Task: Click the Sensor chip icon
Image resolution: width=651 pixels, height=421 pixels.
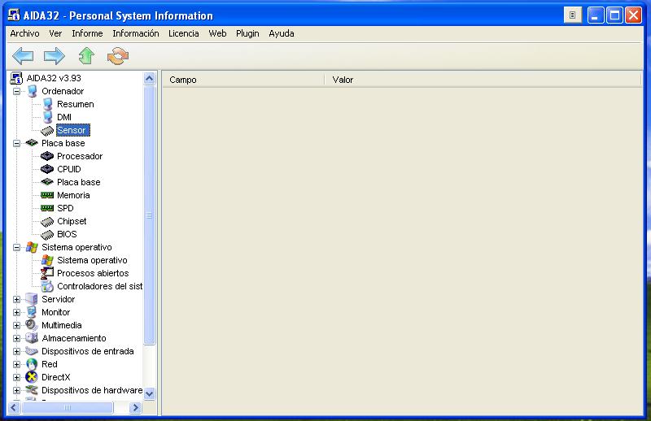Action: tap(47, 130)
